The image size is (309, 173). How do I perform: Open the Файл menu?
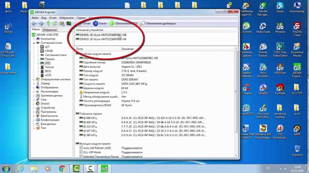(x=35, y=18)
